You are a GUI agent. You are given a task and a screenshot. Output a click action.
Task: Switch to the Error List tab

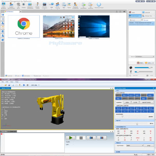13,131
